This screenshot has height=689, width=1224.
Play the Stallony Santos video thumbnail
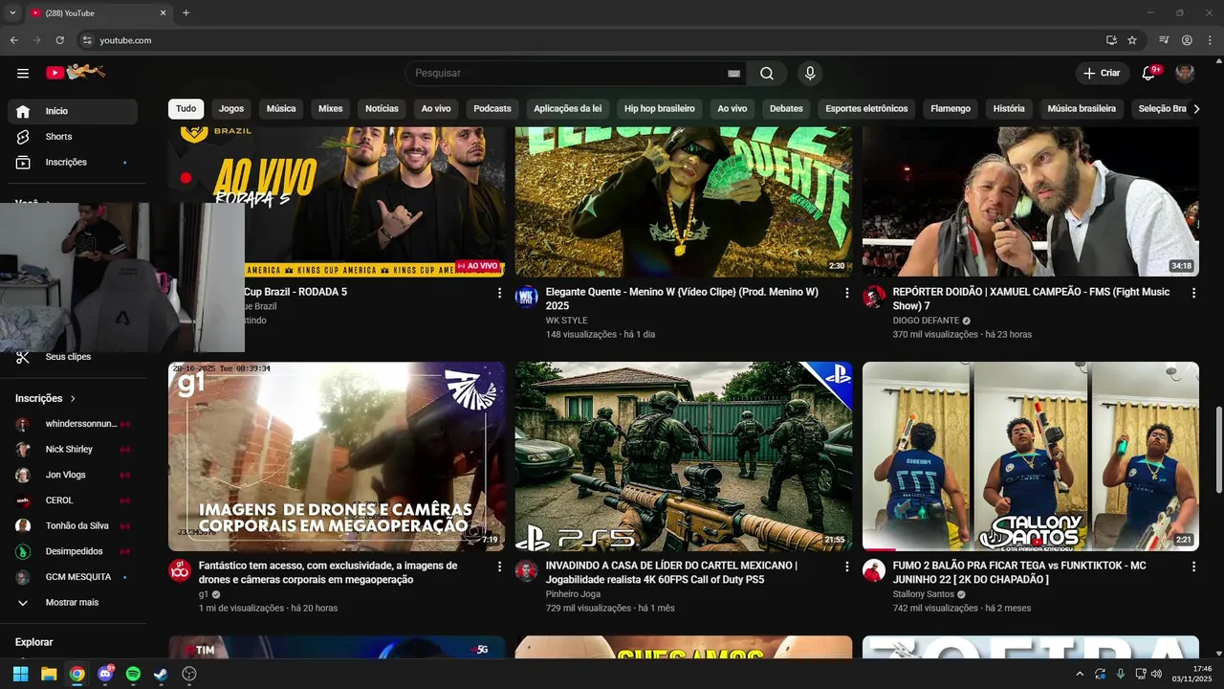(x=1031, y=456)
